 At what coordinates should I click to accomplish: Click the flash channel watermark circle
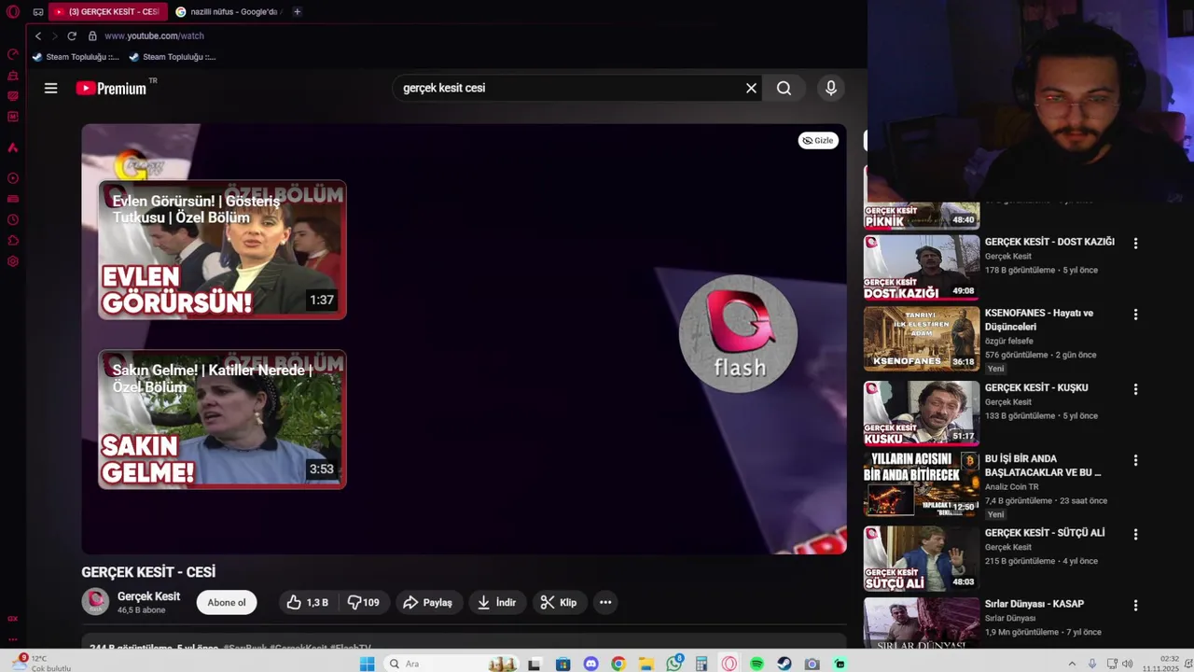(x=738, y=333)
